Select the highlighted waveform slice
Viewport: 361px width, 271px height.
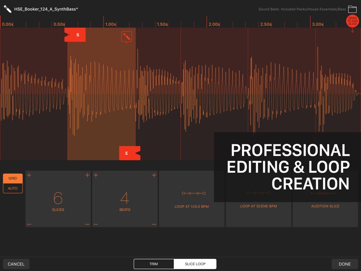click(x=102, y=94)
